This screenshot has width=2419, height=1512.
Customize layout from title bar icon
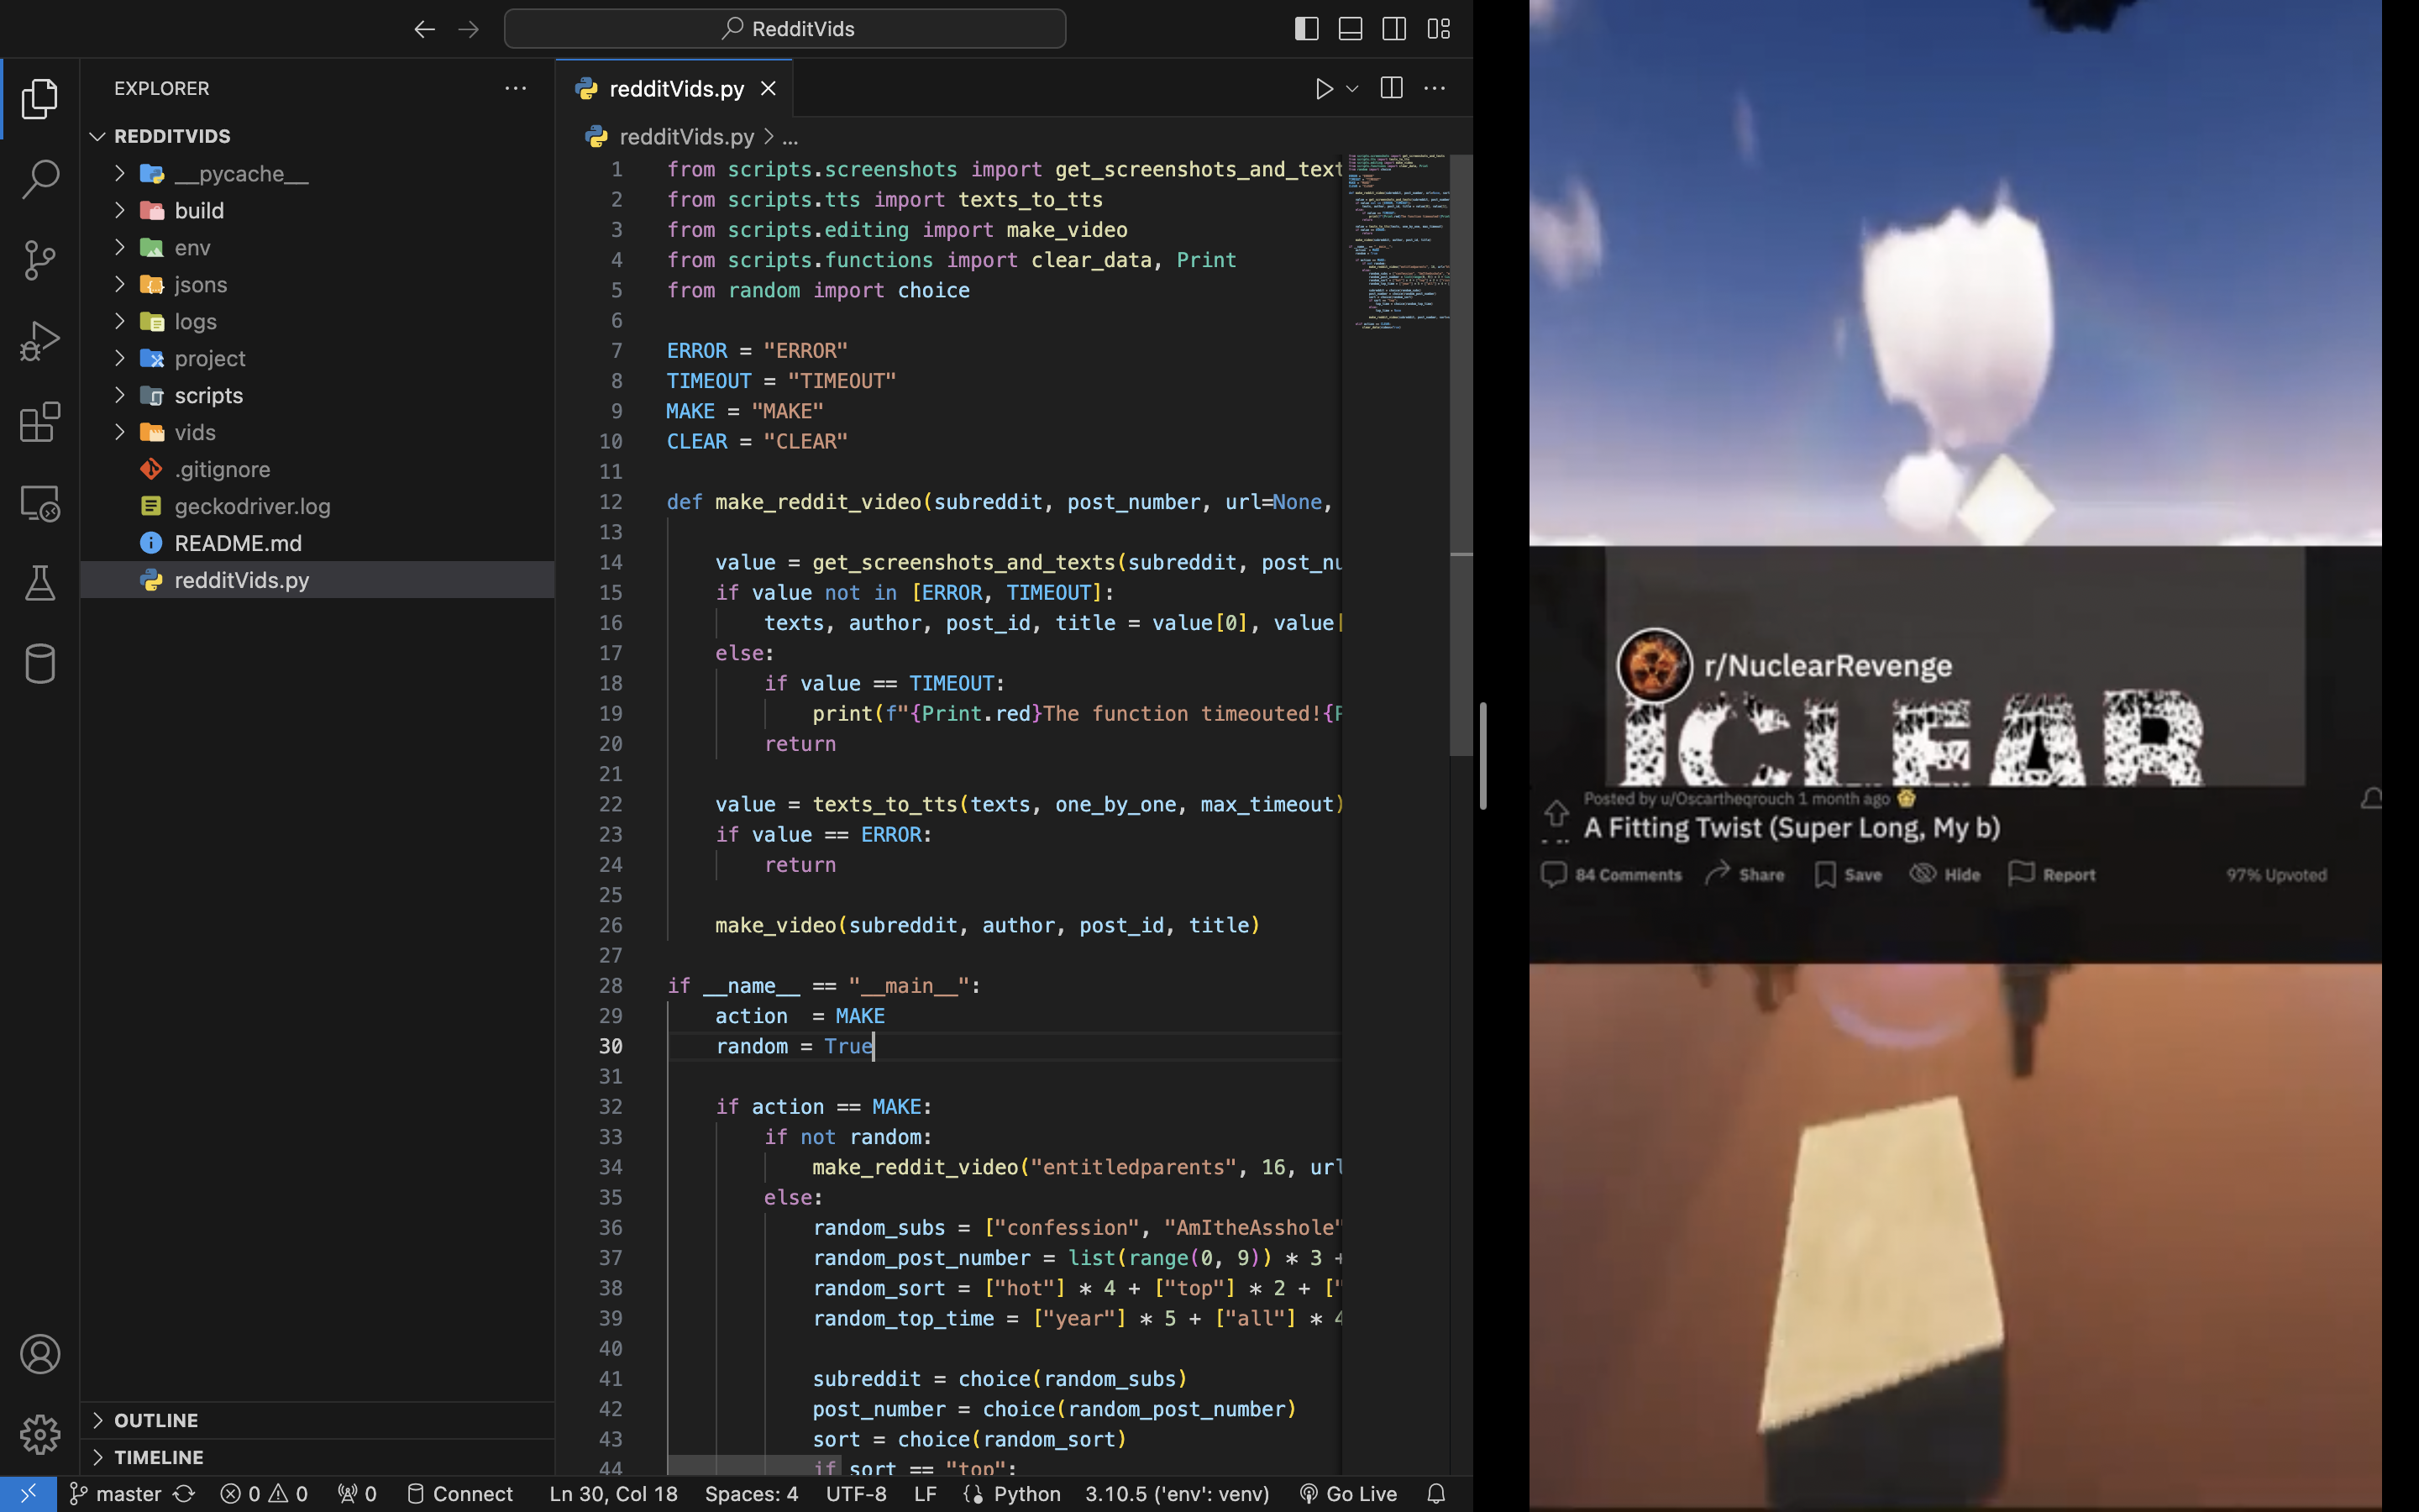pyautogui.click(x=1439, y=29)
